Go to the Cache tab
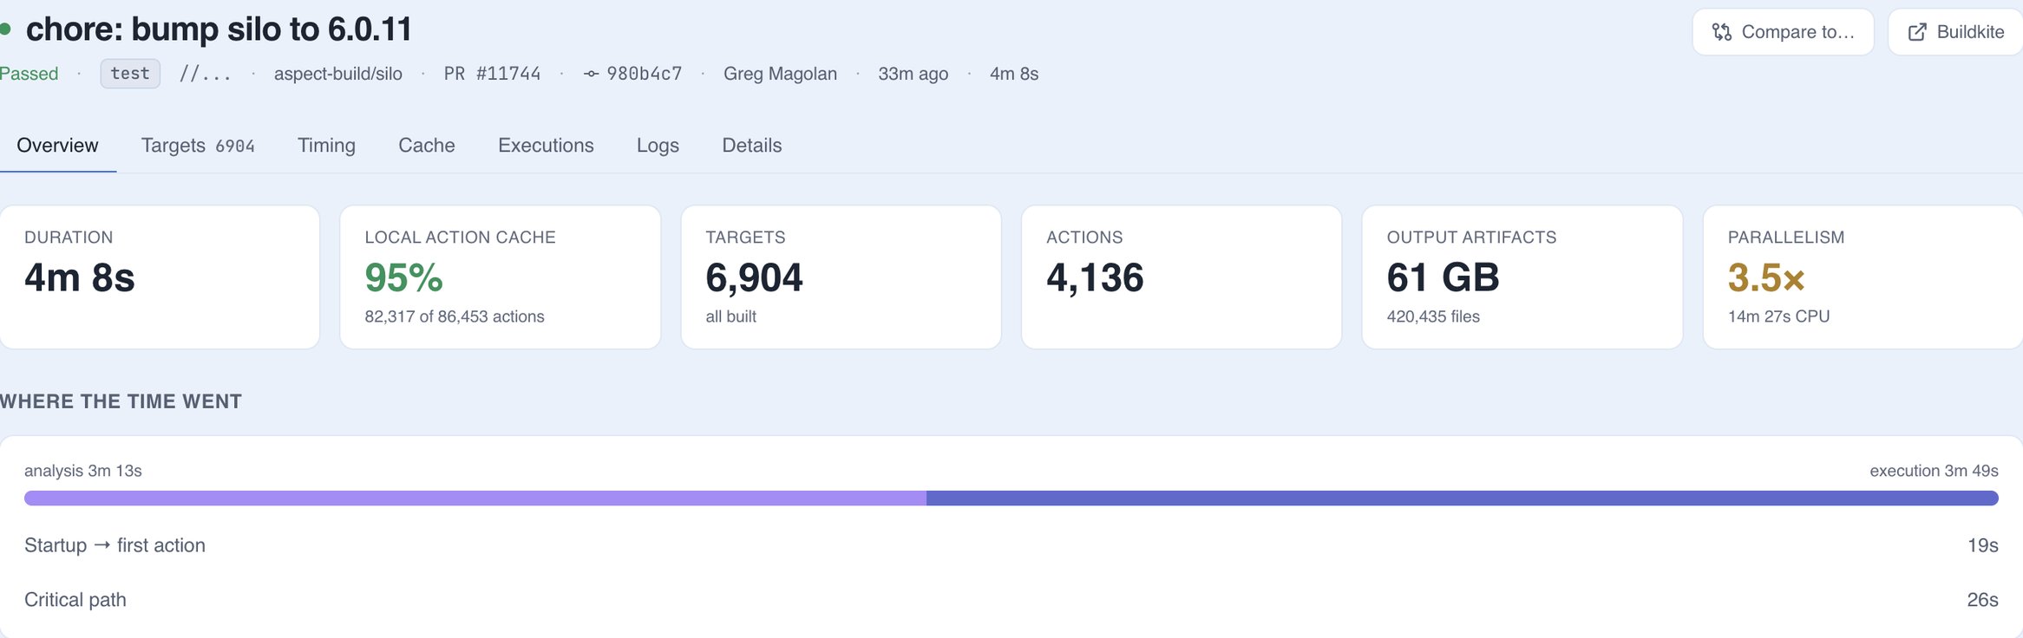This screenshot has height=638, width=2023. tap(427, 146)
